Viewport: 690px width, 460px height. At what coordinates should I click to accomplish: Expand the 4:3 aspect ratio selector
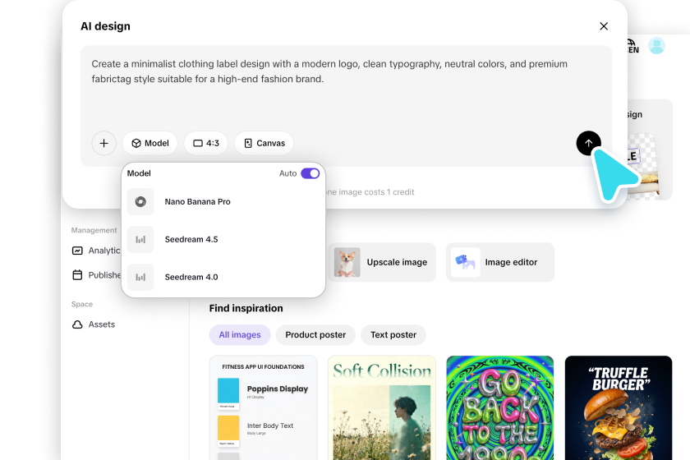(x=206, y=143)
